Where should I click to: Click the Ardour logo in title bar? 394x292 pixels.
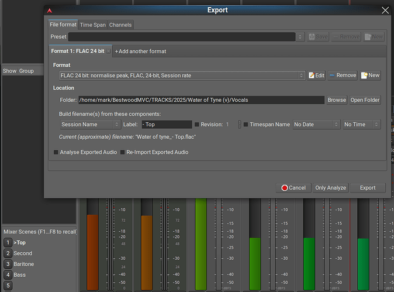tap(50, 11)
